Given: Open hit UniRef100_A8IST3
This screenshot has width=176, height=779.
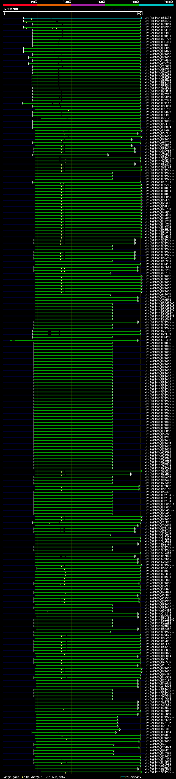Looking at the screenshot, I should click(x=158, y=18).
